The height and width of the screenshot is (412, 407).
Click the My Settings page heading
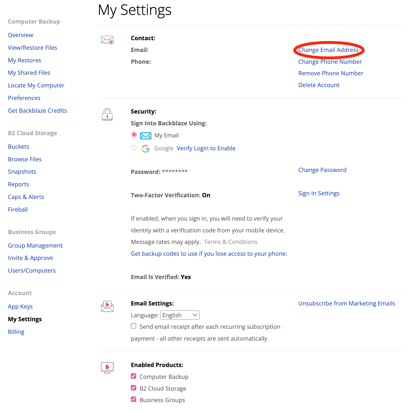click(x=135, y=10)
